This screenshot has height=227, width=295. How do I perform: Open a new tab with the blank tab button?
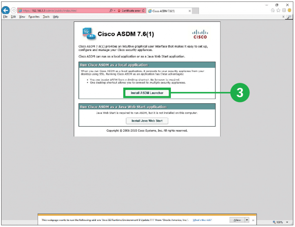[195, 11]
